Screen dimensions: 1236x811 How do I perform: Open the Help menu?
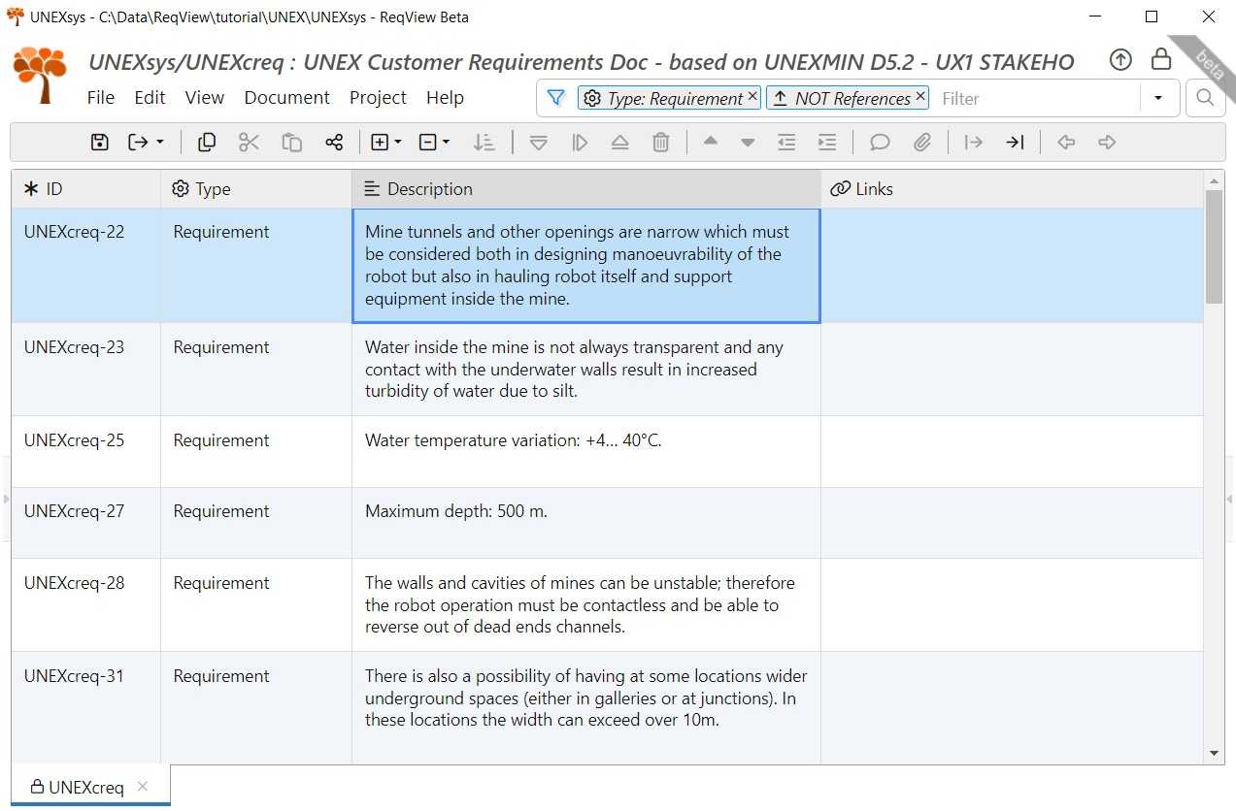(445, 98)
